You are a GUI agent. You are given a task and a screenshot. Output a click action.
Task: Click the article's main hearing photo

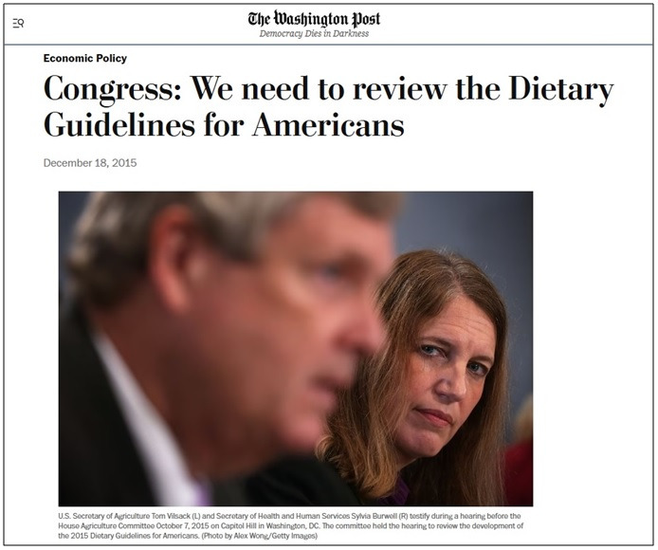coord(296,348)
